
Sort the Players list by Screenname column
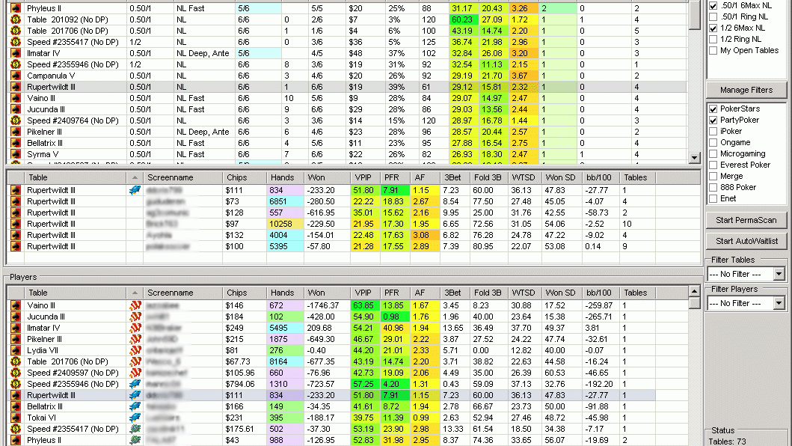182,293
